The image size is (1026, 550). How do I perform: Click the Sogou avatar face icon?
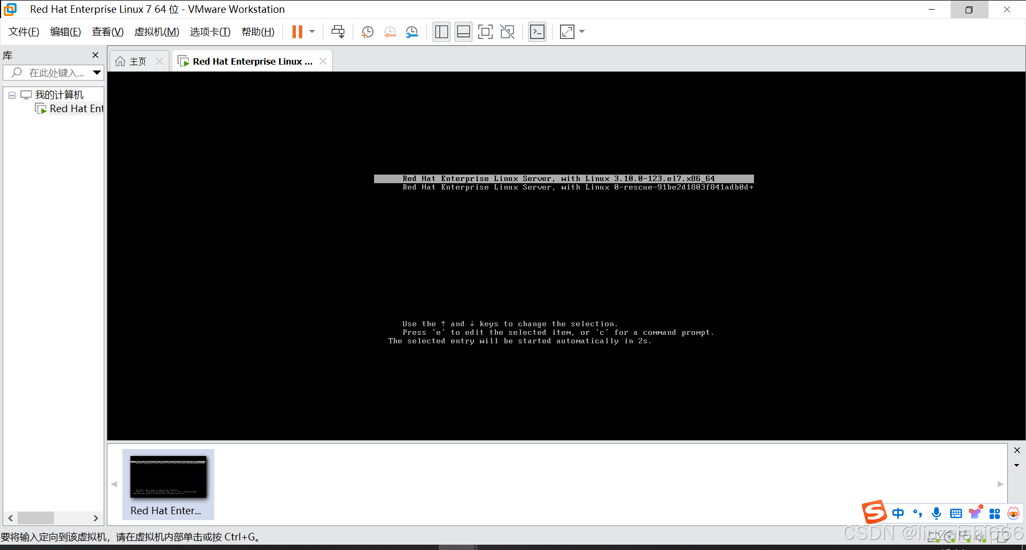(x=1013, y=513)
